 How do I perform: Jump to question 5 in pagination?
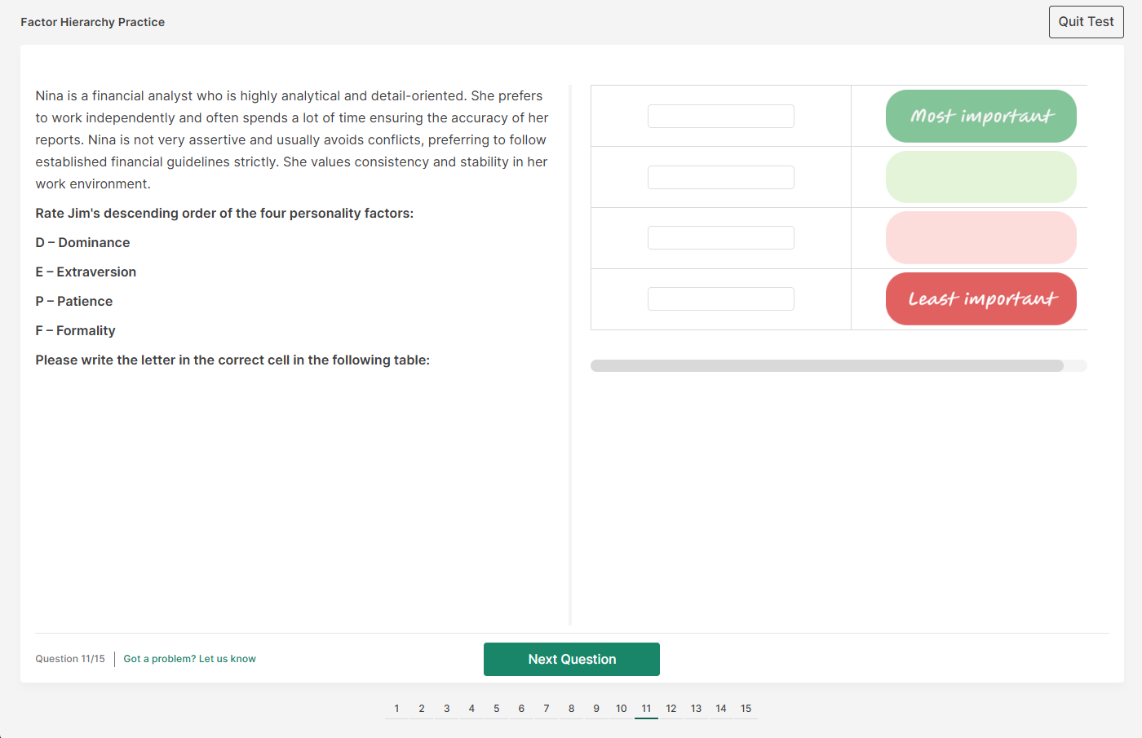click(x=496, y=709)
